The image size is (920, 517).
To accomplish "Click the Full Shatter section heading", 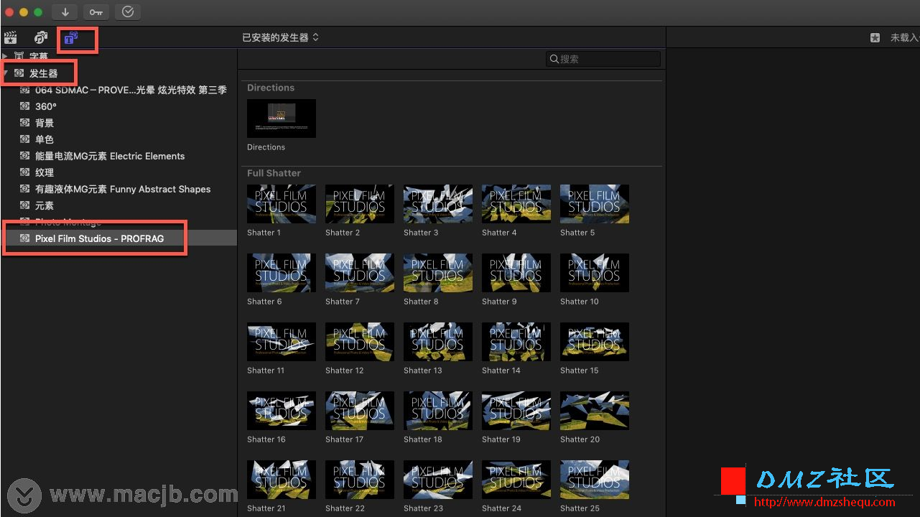I will tap(274, 173).
